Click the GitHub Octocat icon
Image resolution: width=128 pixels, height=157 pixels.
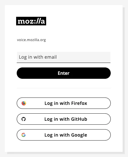(24, 119)
